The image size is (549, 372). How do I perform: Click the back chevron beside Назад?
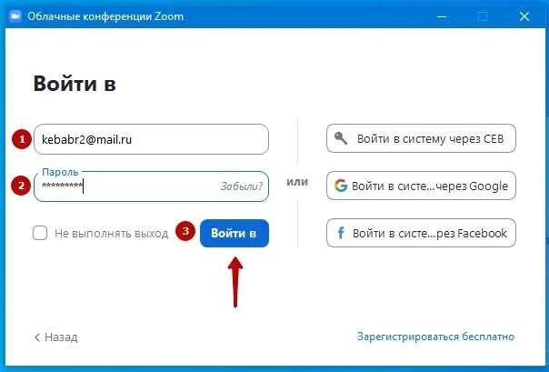point(37,337)
